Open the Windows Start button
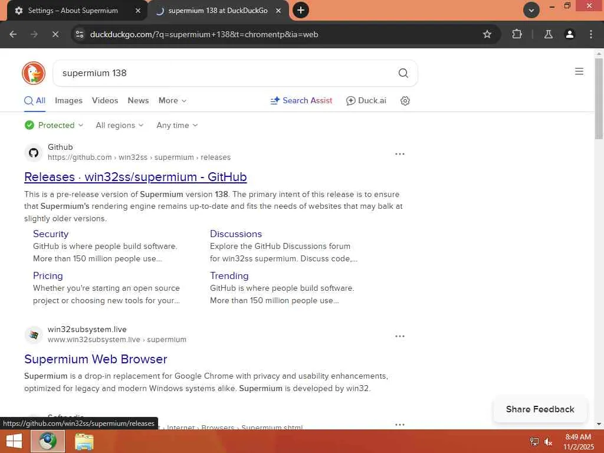 [x=14, y=441]
